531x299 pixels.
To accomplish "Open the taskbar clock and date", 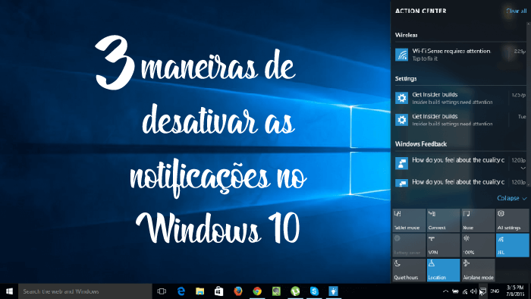I will 515,291.
